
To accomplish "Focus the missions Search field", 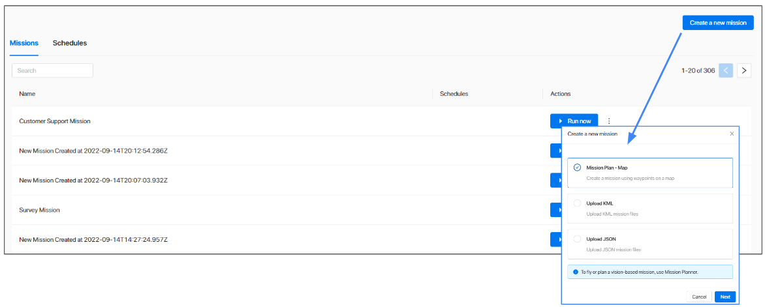I will tap(52, 70).
